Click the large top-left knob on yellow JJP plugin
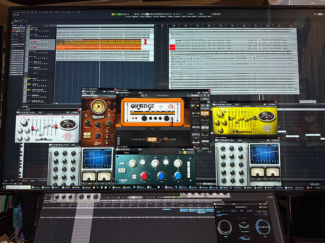This screenshot has height=243, width=325. pos(220,114)
